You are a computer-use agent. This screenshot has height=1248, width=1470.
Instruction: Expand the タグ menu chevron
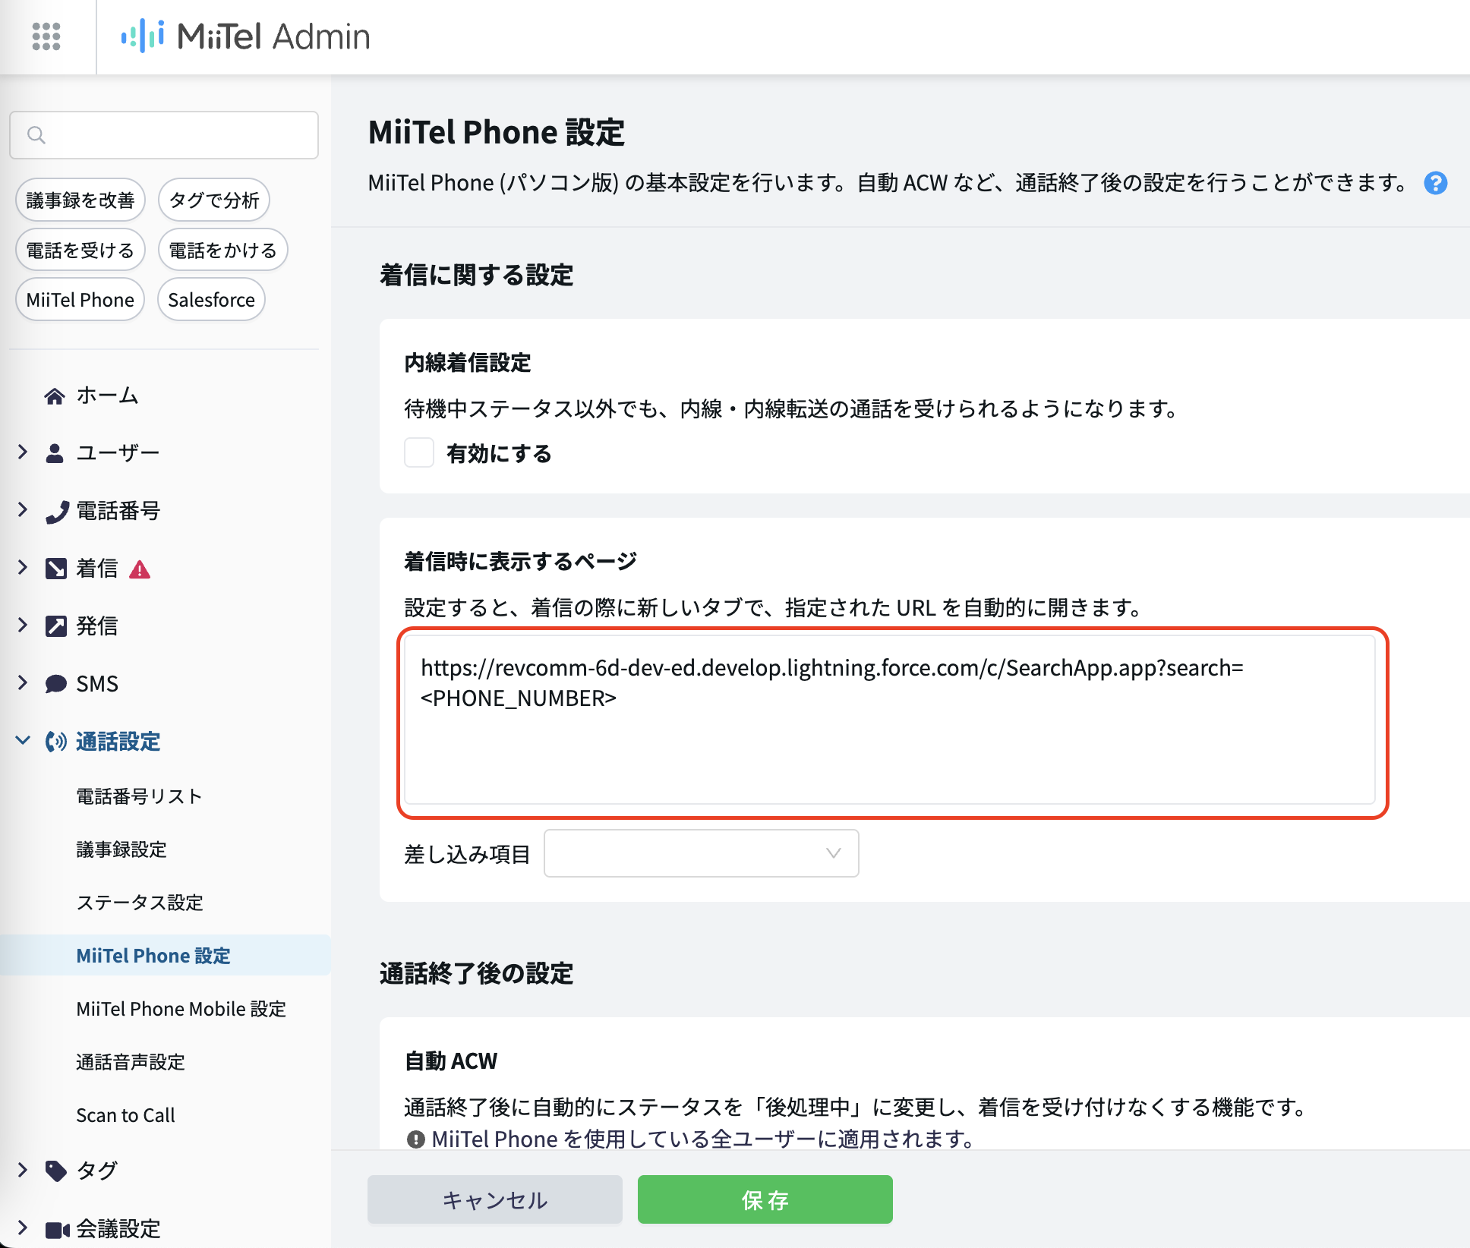23,1170
